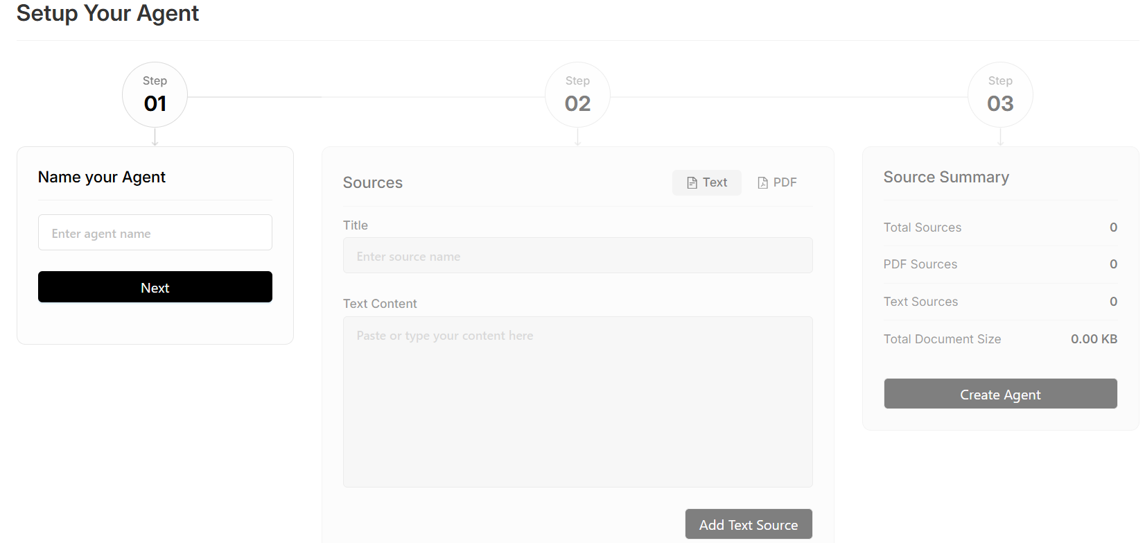1145x543 pixels.
Task: Click the Step 03 circle
Action: point(1000,94)
